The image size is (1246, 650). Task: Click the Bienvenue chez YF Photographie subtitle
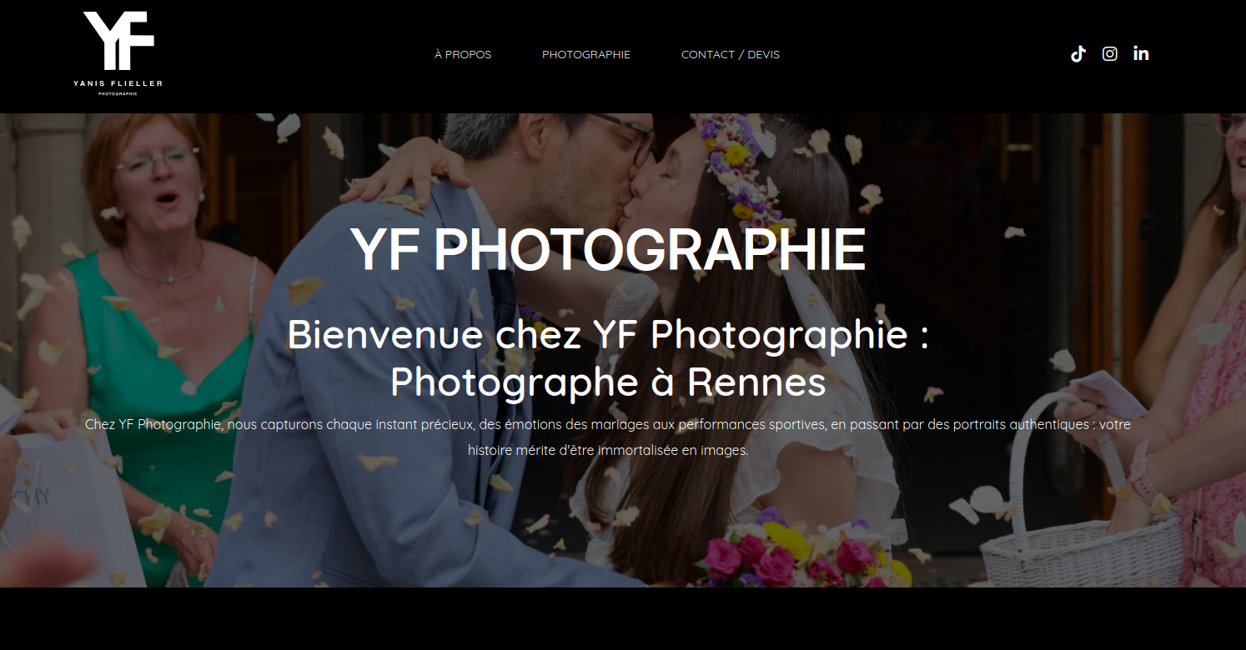point(608,334)
